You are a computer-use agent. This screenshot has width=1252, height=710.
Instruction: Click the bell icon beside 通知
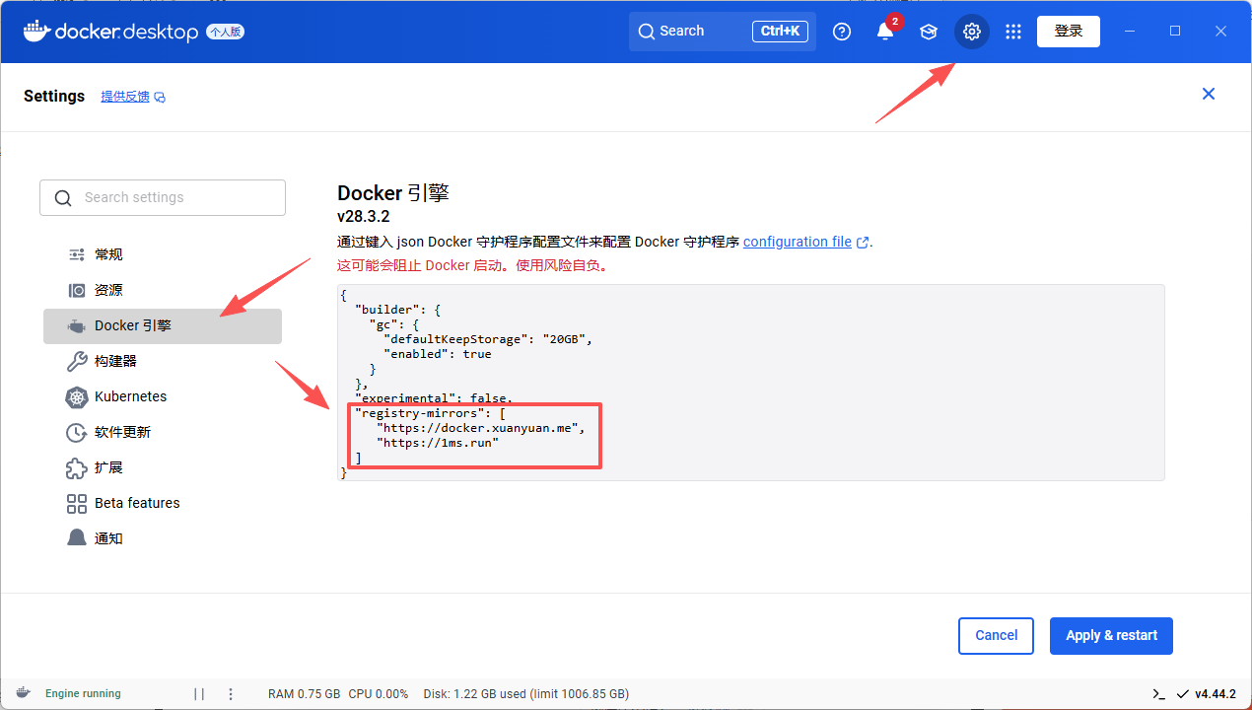[77, 538]
